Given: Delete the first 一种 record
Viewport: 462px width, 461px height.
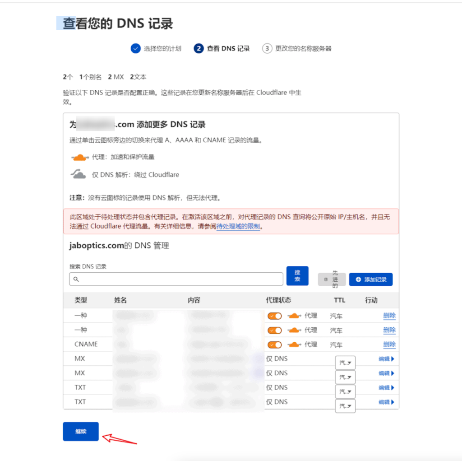Looking at the screenshot, I should pyautogui.click(x=389, y=316).
